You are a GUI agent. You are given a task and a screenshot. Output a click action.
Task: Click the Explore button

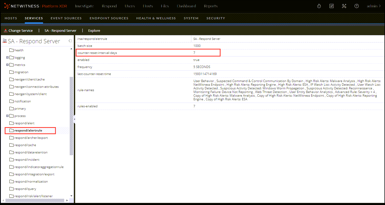tap(94, 31)
